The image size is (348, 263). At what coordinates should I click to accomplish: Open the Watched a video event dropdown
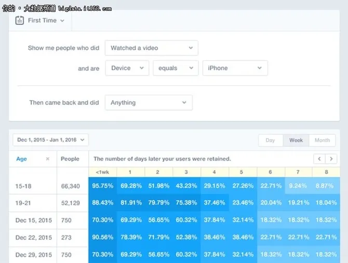pyautogui.click(x=152, y=48)
